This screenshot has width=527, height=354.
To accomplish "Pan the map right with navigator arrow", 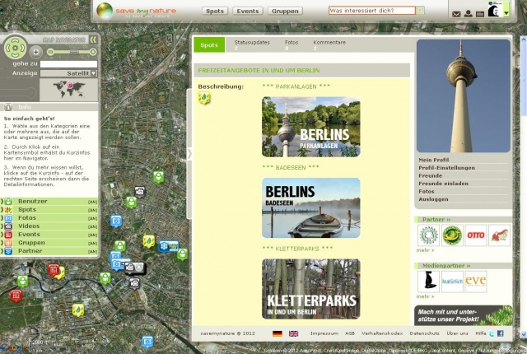I will click(x=22, y=48).
